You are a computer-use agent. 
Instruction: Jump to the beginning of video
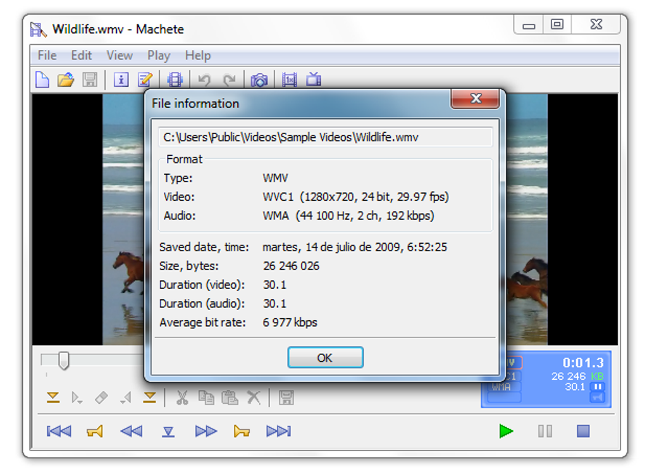pyautogui.click(x=59, y=431)
